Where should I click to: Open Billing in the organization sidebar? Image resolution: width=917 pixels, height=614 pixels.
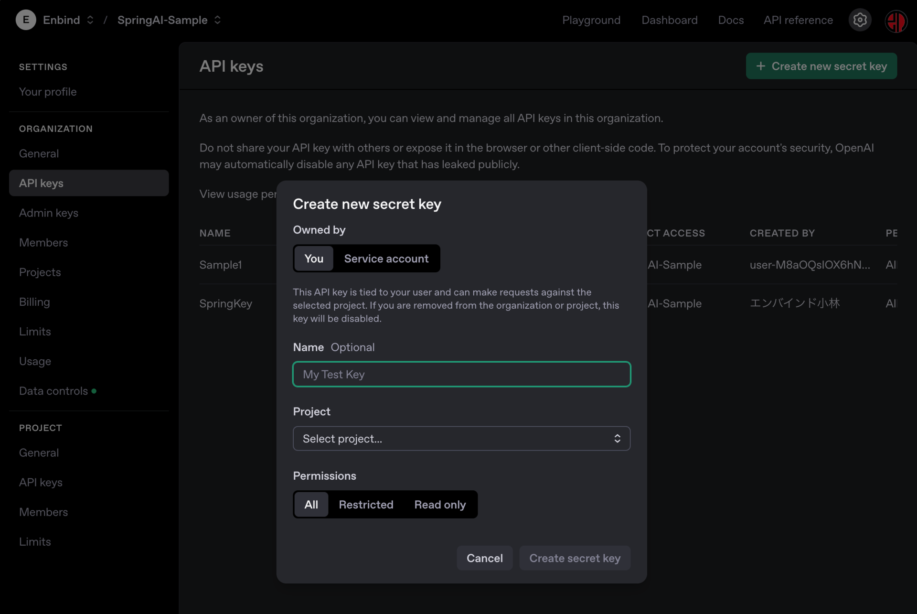[x=34, y=302]
